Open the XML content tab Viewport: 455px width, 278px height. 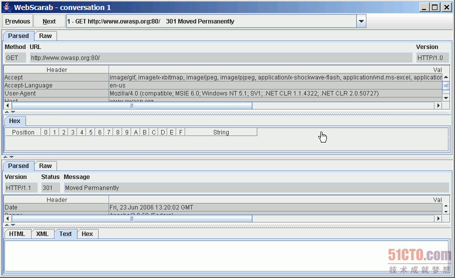pyautogui.click(x=43, y=234)
